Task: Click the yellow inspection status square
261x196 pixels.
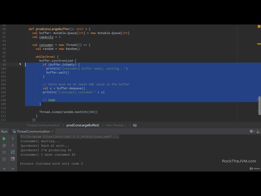Action: click(259, 26)
